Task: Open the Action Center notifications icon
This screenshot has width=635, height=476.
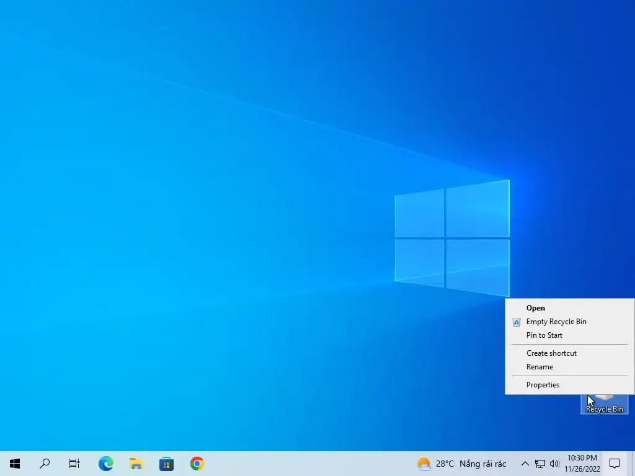Action: (x=615, y=464)
